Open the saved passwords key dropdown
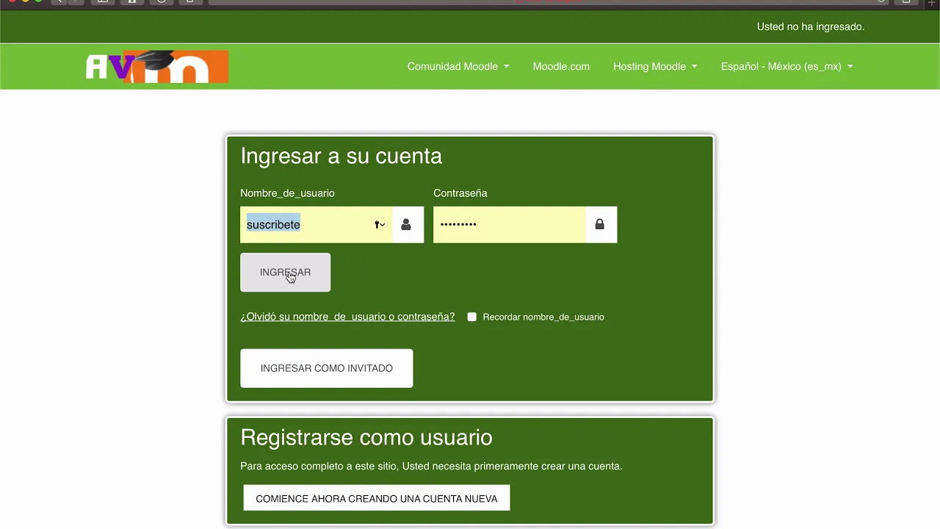The height and width of the screenshot is (529, 940). [x=380, y=225]
